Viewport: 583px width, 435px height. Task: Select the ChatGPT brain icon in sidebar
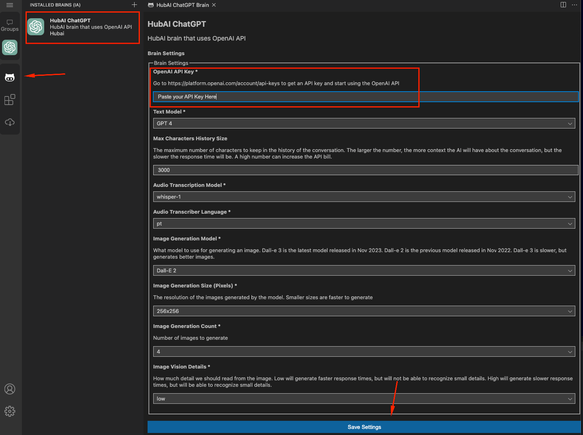point(10,47)
